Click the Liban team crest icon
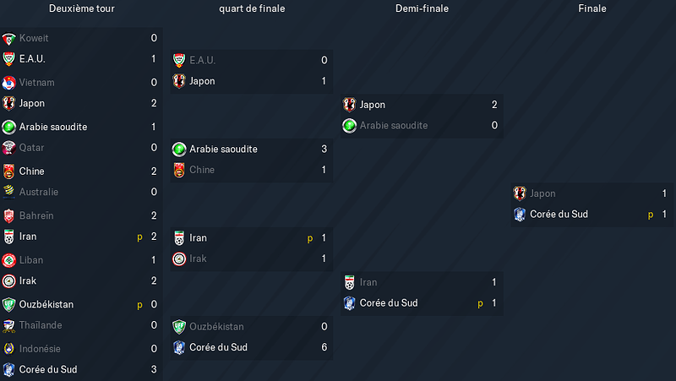Viewport: 676px width, 381px height. point(8,260)
